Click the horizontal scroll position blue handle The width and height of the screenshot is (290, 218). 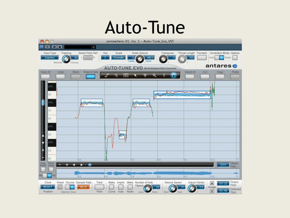pyautogui.click(x=90, y=165)
